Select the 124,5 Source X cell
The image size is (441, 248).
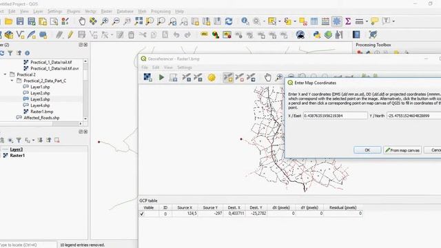click(185, 214)
